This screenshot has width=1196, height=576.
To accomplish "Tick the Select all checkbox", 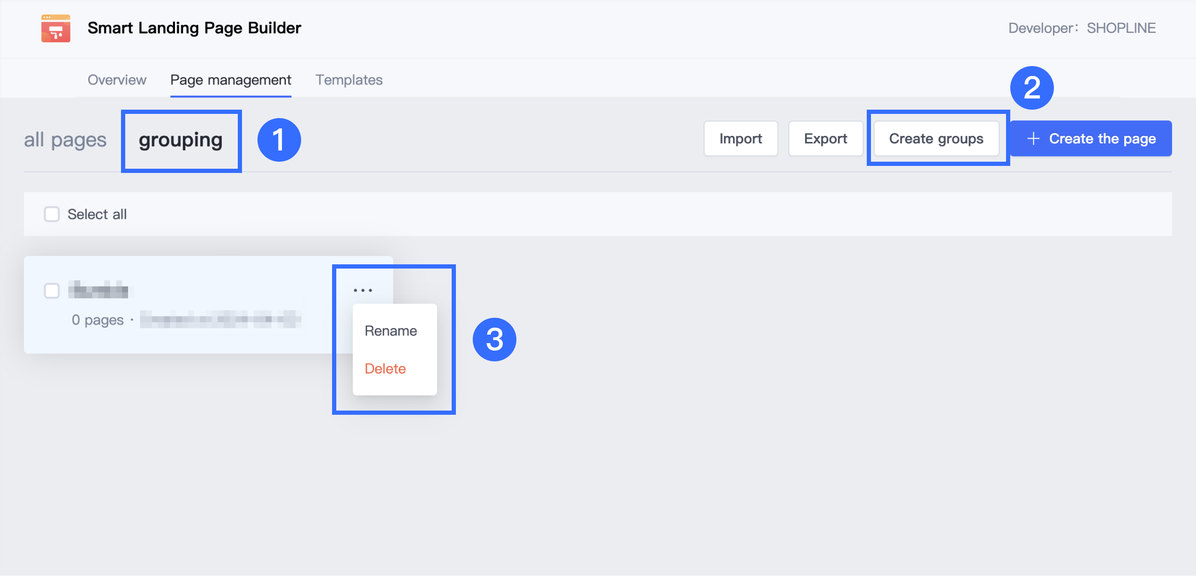I will (x=52, y=214).
